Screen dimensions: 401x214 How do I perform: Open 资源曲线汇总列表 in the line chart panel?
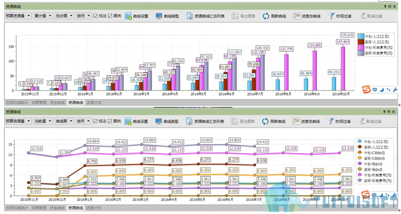(205, 121)
